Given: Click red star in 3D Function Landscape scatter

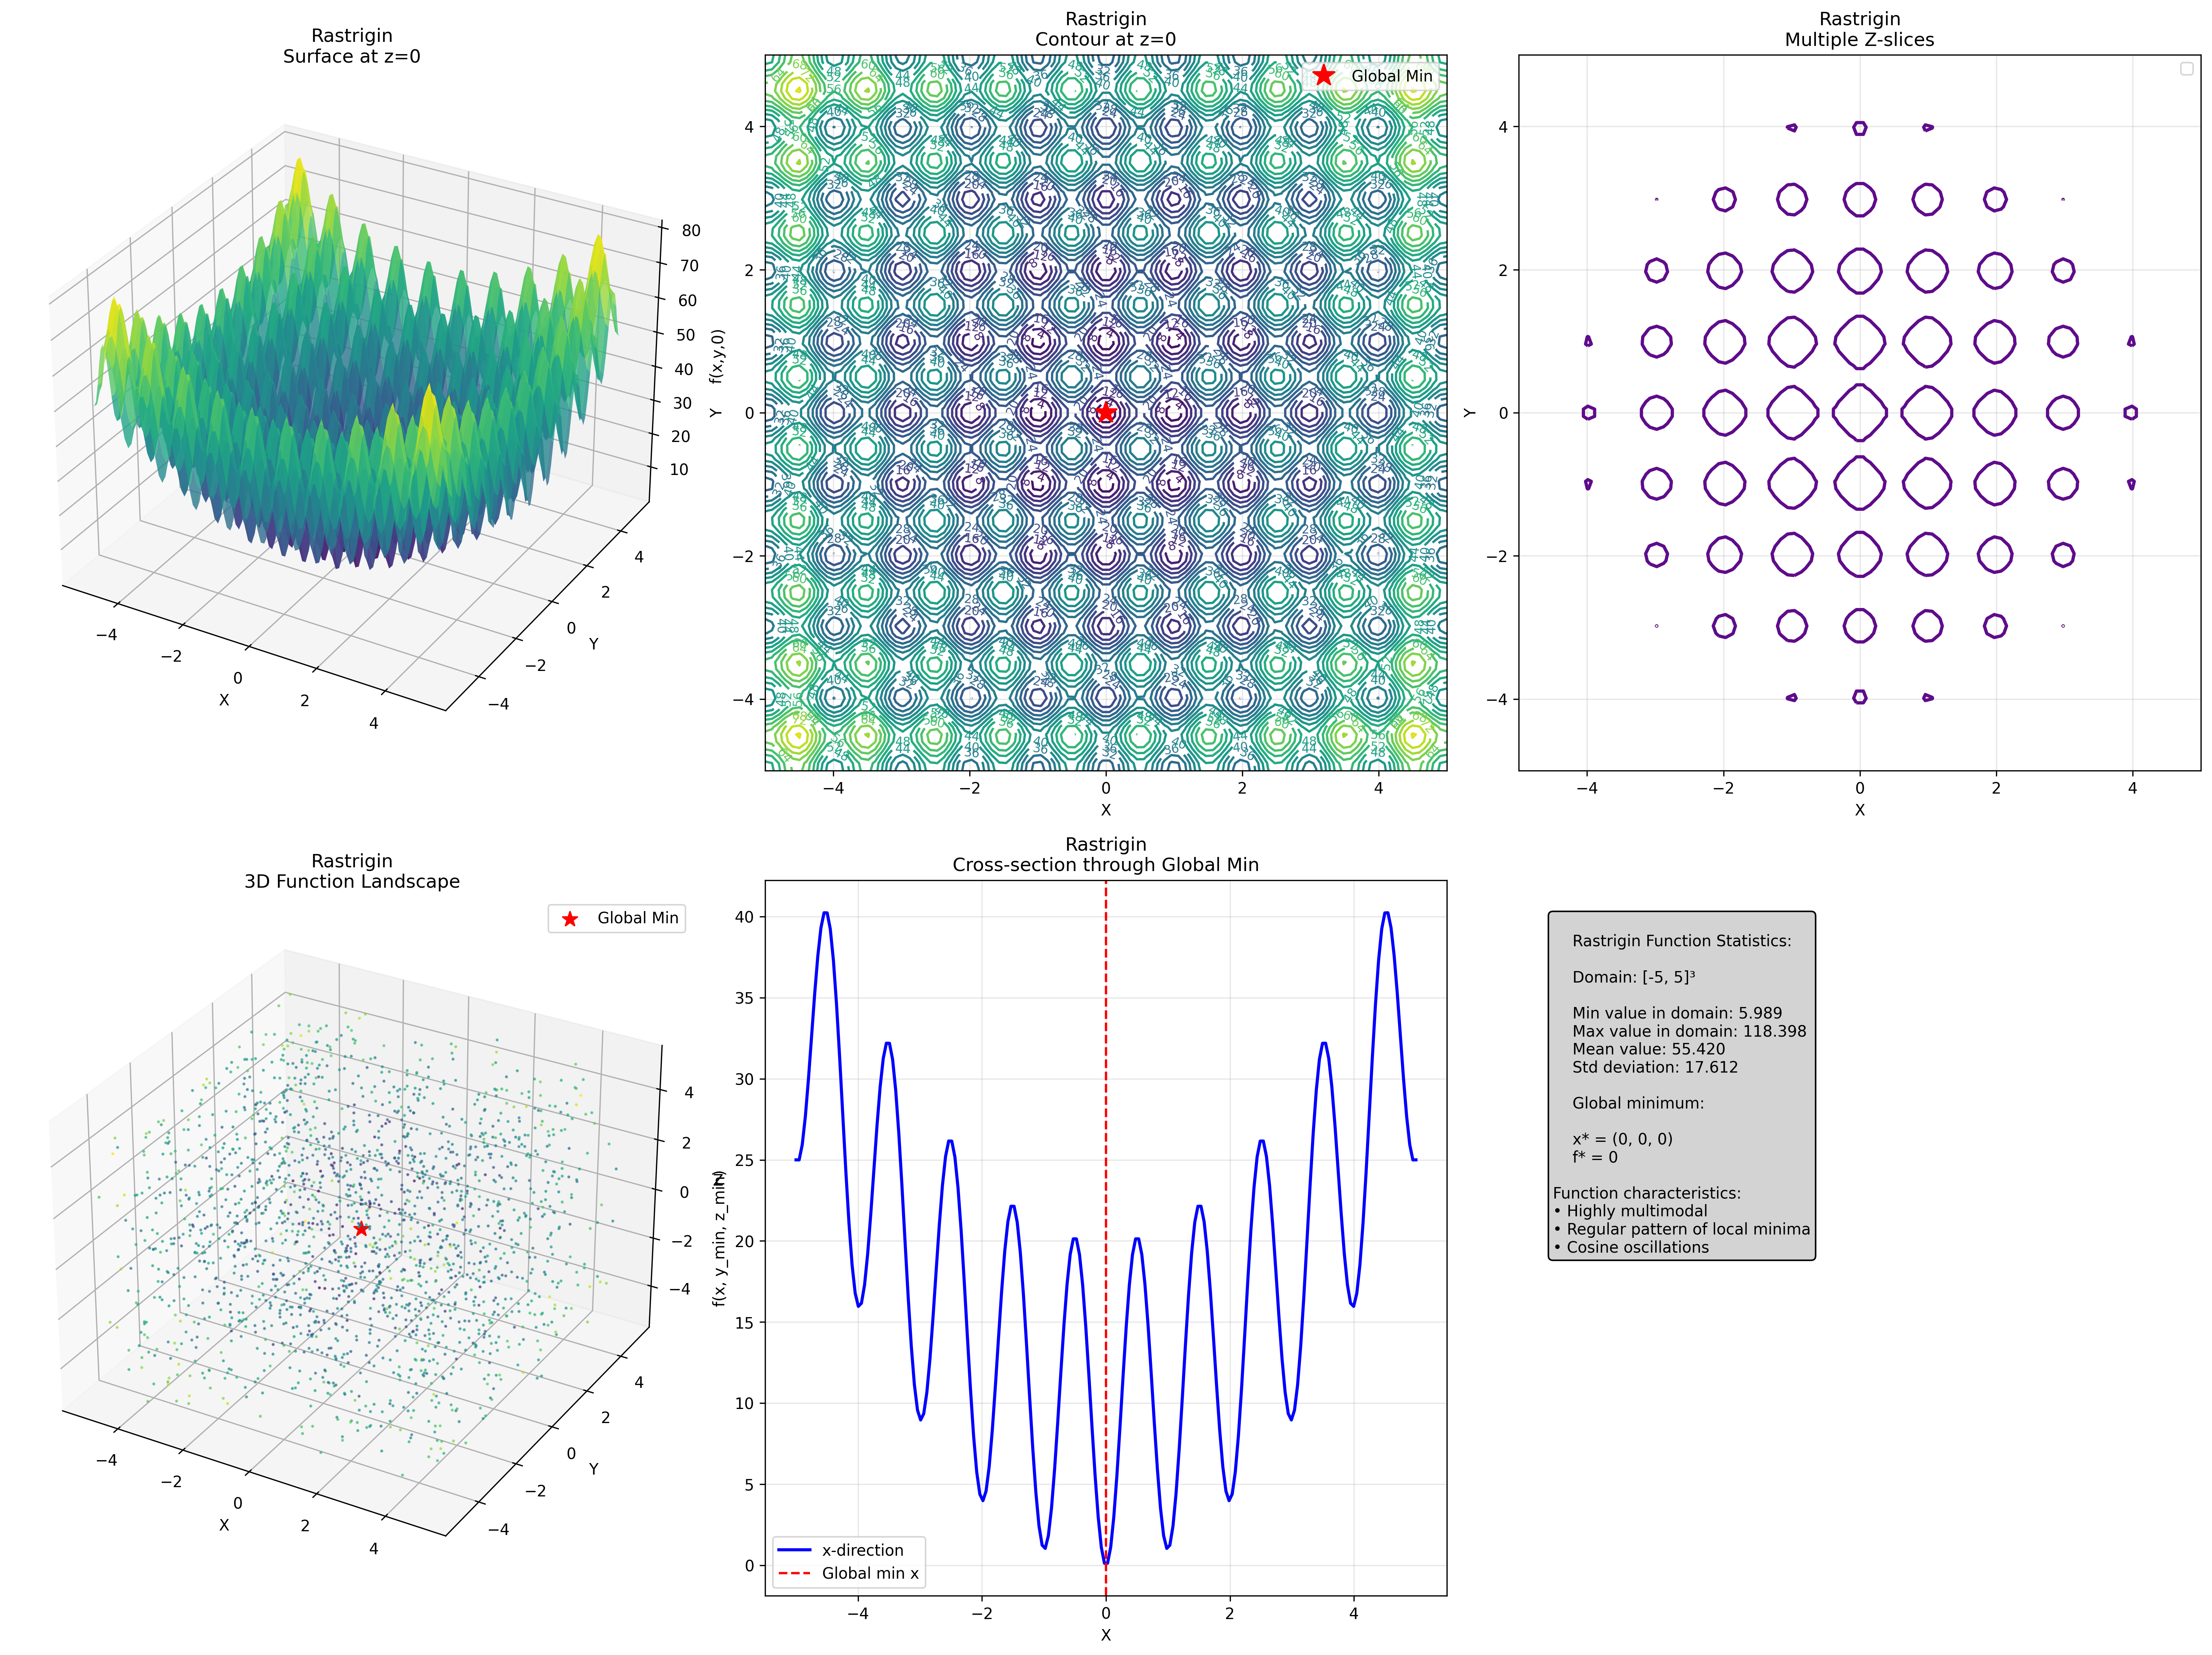Looking at the screenshot, I should [x=361, y=1229].
